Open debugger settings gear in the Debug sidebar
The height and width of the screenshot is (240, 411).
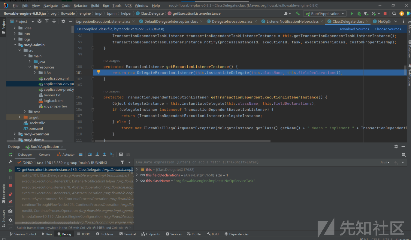11,220
